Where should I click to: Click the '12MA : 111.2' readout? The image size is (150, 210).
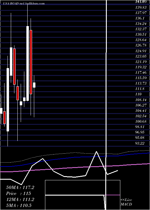[20, 199]
